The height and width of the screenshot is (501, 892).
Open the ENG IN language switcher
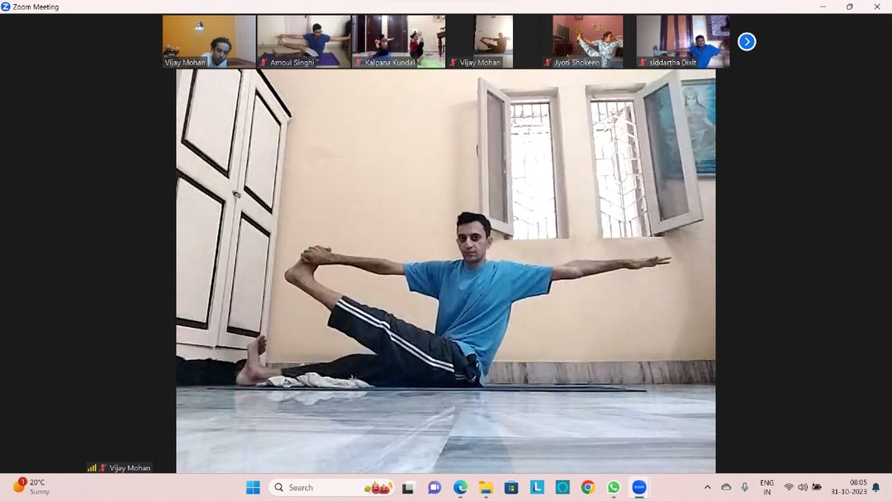coord(766,487)
